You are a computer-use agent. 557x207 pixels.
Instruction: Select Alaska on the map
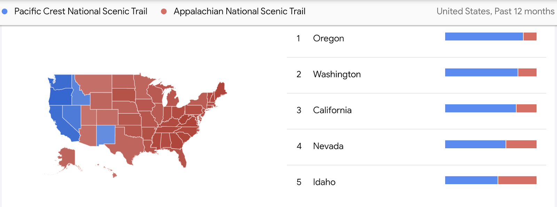pos(66,158)
